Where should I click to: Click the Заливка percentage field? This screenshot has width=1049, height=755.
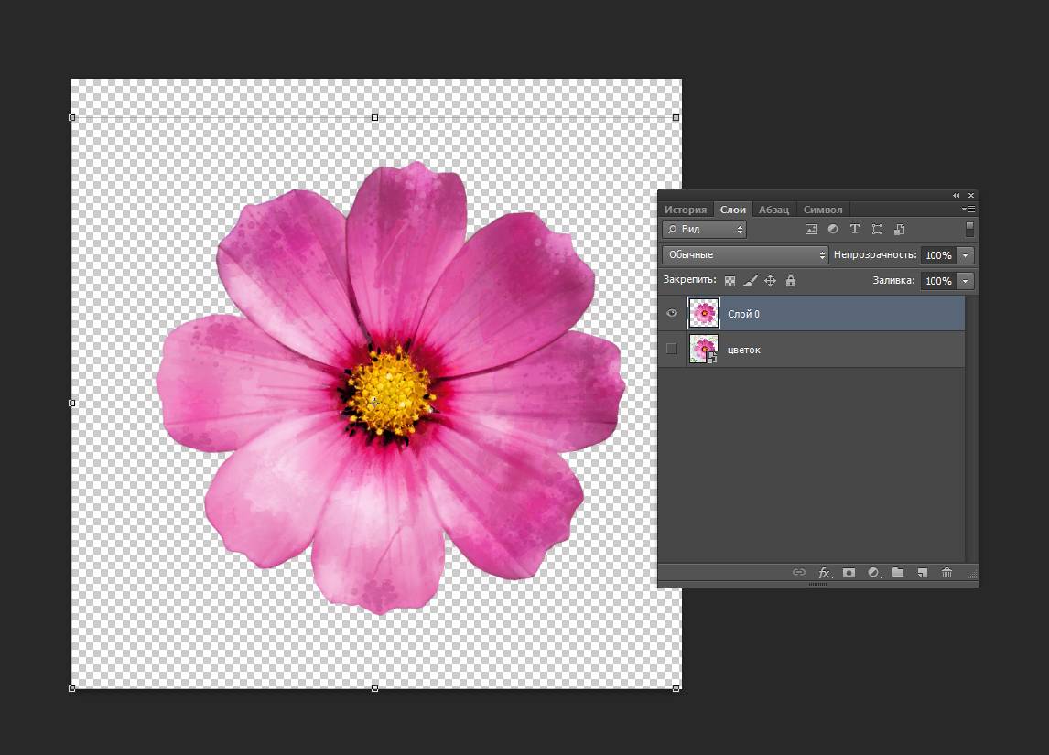(x=937, y=281)
